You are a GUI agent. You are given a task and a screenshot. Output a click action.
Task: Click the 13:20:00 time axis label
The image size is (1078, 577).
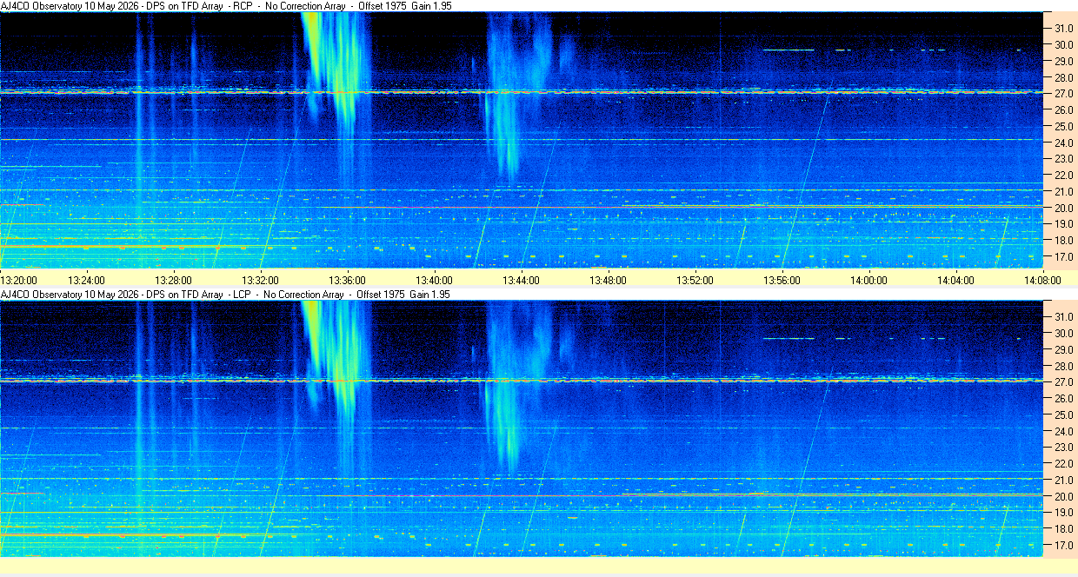coord(19,280)
